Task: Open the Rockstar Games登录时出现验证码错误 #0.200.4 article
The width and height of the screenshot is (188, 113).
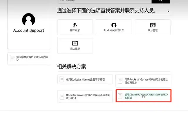Action: point(88,97)
